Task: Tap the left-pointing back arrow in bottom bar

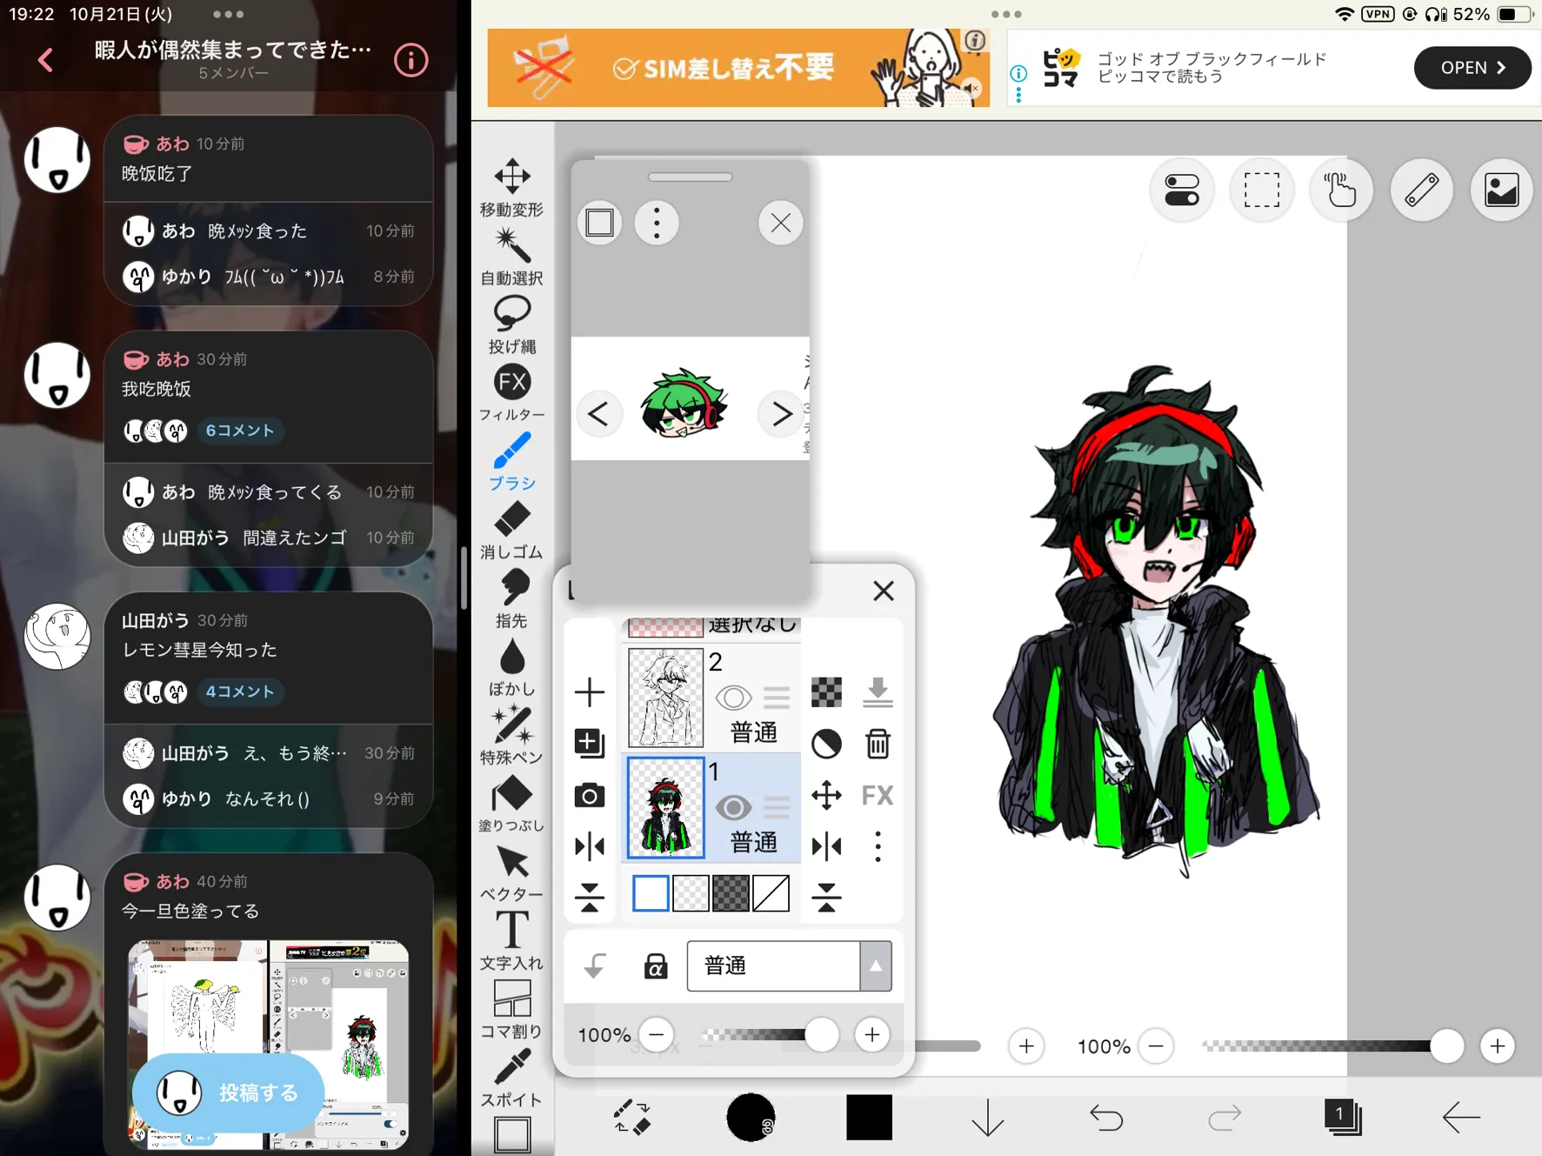Action: (1461, 1118)
